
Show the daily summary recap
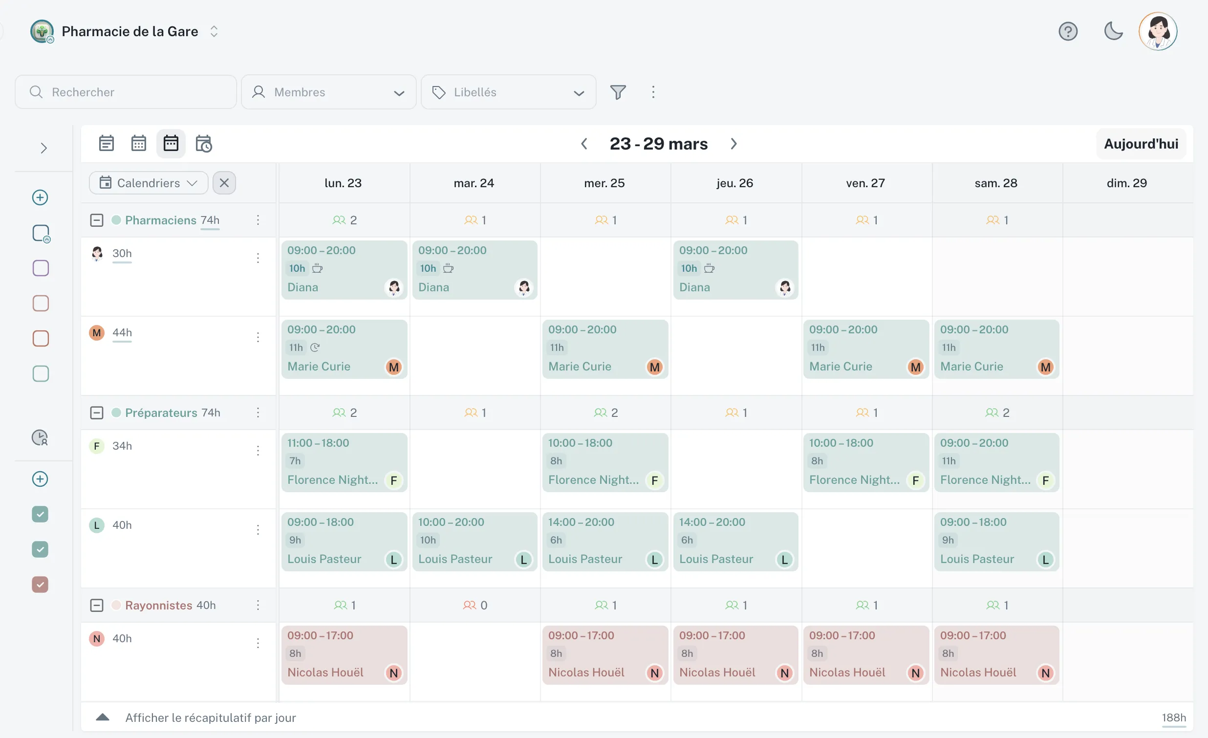[210, 718]
